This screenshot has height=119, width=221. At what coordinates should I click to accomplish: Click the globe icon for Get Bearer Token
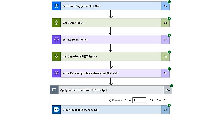[56, 23]
